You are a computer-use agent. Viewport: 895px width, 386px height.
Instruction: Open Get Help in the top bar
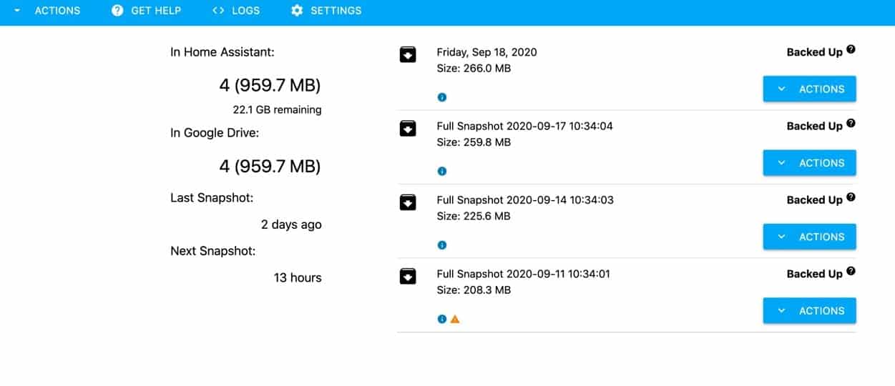pyautogui.click(x=147, y=11)
